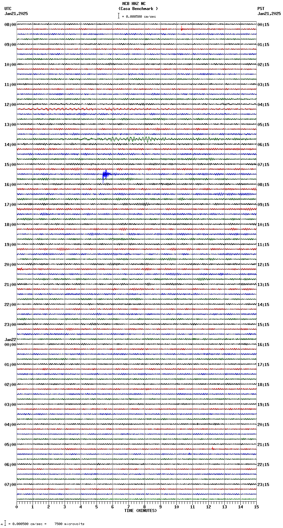Click the '5' minute tick on the time axis

coord(97,507)
